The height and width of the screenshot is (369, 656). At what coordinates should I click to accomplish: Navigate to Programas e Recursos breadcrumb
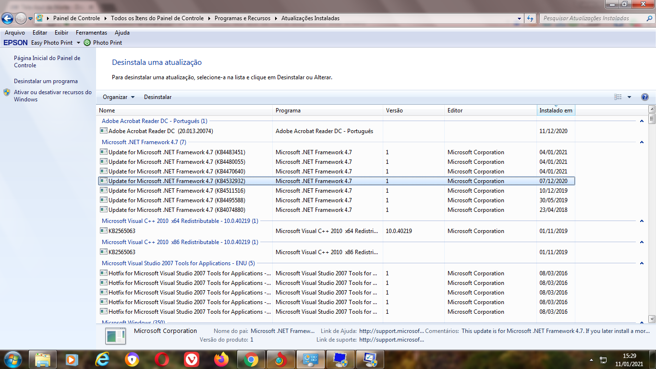tap(243, 18)
